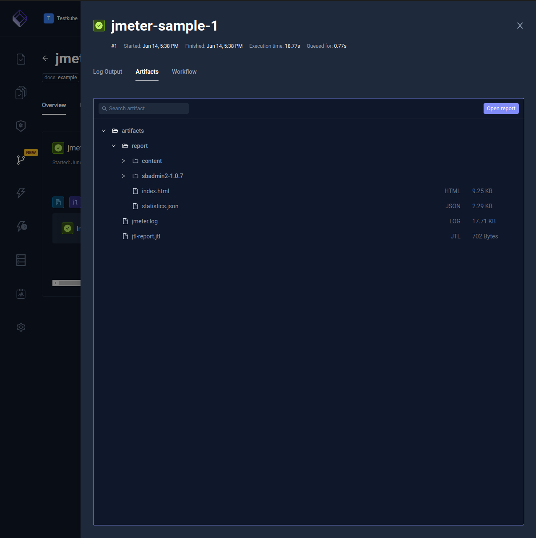Open the Tests section in the sidebar

[21, 59]
